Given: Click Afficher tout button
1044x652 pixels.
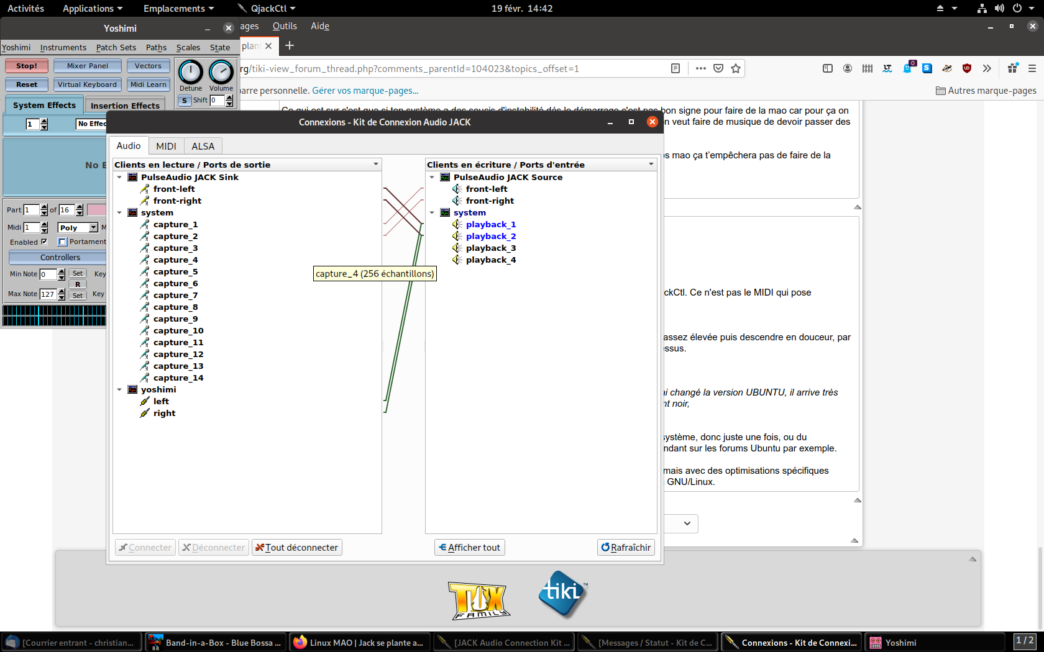Looking at the screenshot, I should (x=470, y=548).
